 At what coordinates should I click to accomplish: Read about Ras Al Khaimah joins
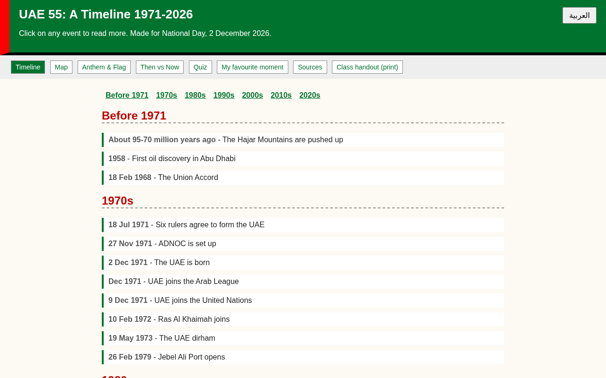(x=303, y=319)
